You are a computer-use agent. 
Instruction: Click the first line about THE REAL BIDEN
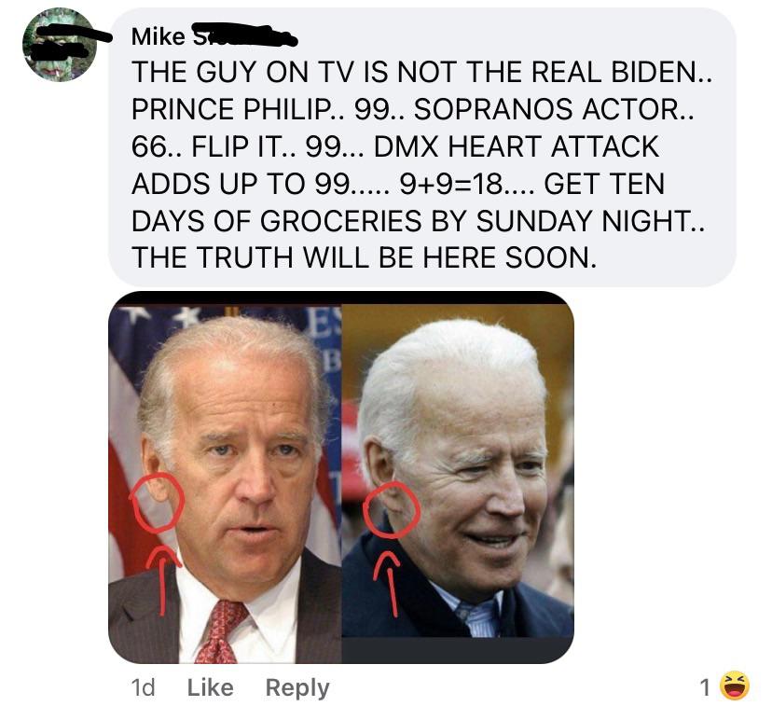pyautogui.click(x=422, y=72)
